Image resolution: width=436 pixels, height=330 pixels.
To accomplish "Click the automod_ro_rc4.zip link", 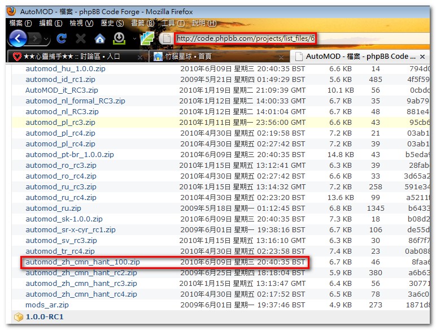I will click(61, 176).
